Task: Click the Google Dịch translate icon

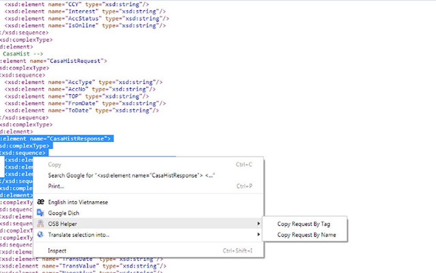Action: [41, 213]
